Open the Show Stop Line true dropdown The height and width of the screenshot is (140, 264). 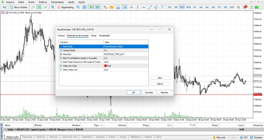point(126,70)
